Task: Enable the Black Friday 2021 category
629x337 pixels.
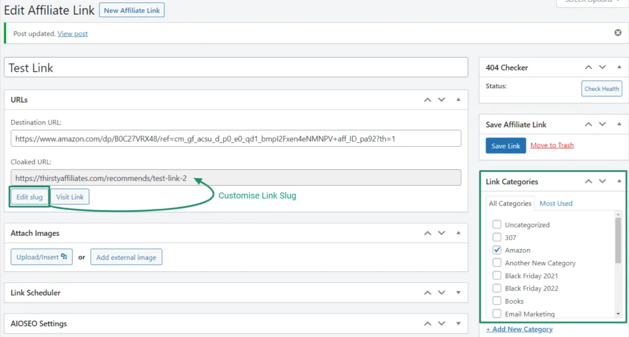Action: tap(497, 276)
